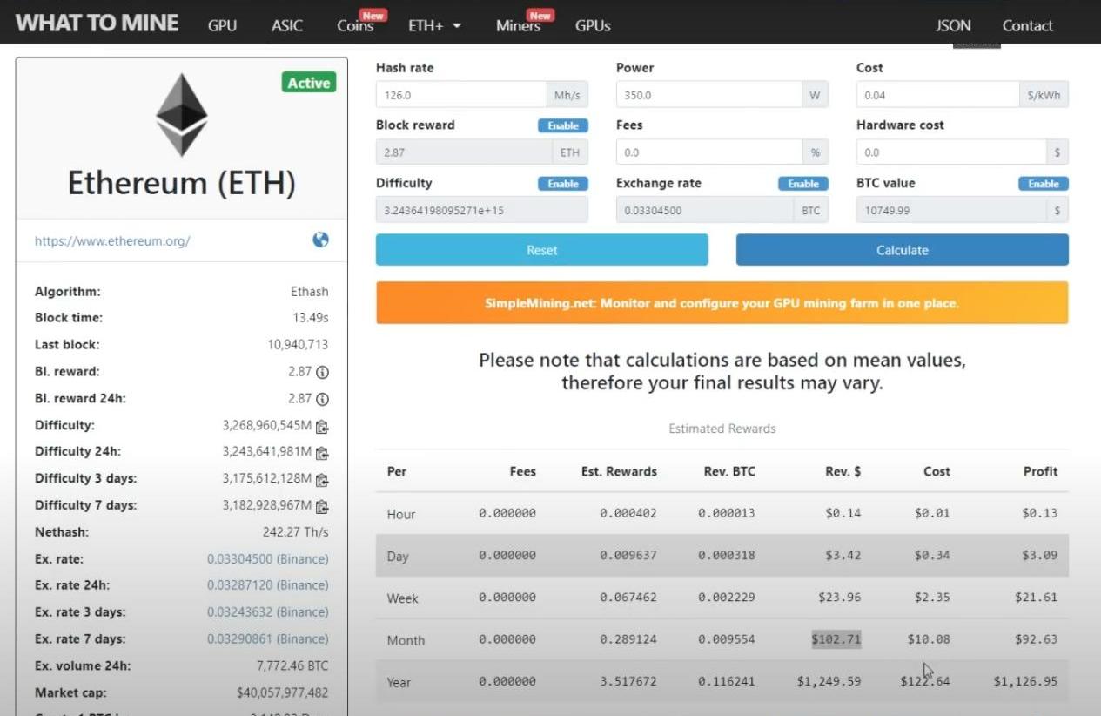Click the Ethereum (ETH) heading
The width and height of the screenshot is (1101, 716).
pyautogui.click(x=182, y=184)
